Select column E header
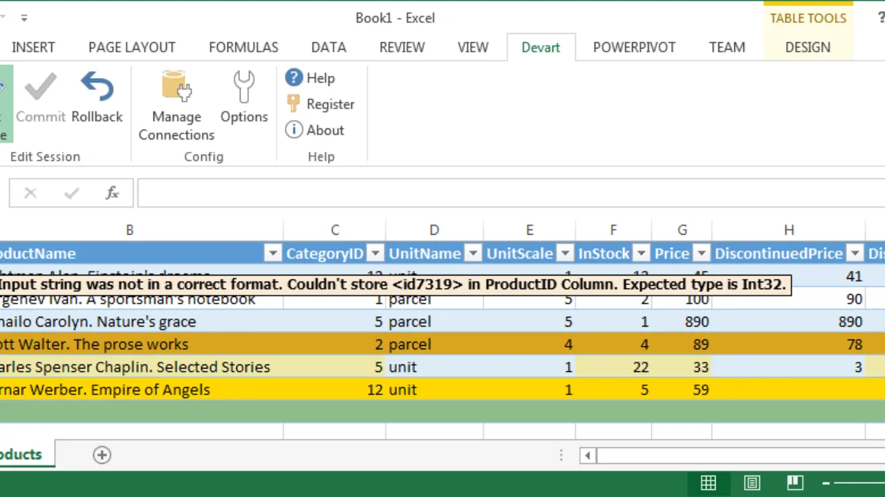 click(530, 230)
